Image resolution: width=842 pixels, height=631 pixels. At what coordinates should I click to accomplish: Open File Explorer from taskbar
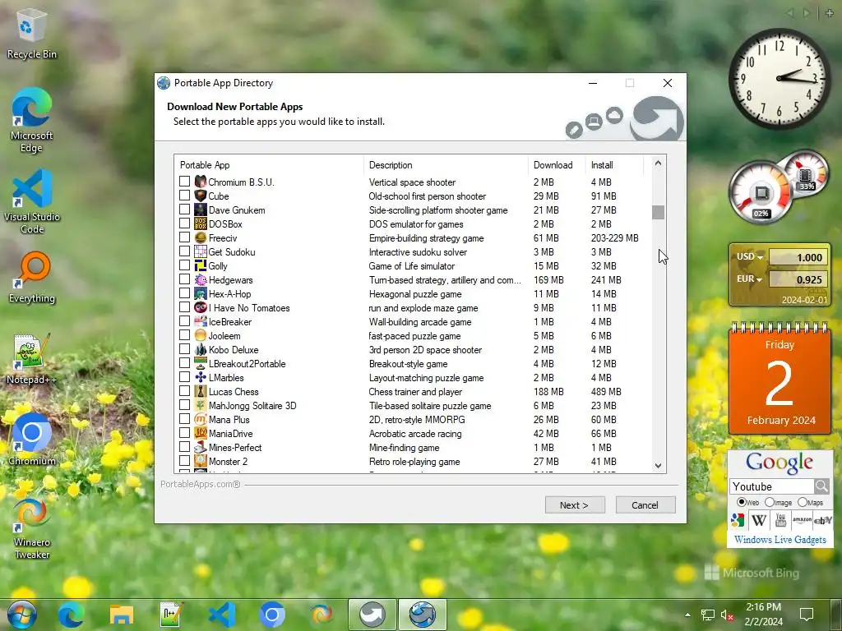pyautogui.click(x=122, y=615)
